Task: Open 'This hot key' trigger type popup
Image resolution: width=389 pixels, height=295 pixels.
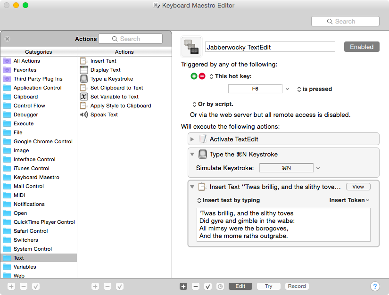Action: click(231, 76)
